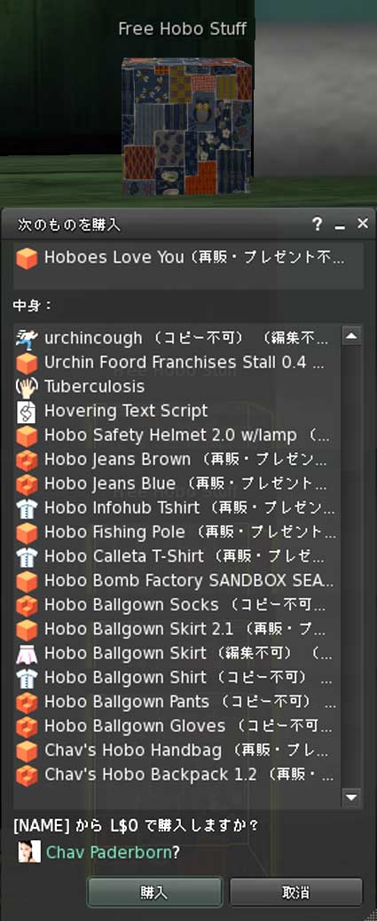Viewport: 377px width, 921px height.
Task: Select Hobo Safety Helmet 2.0 w/lamp item
Action: [x=177, y=436]
